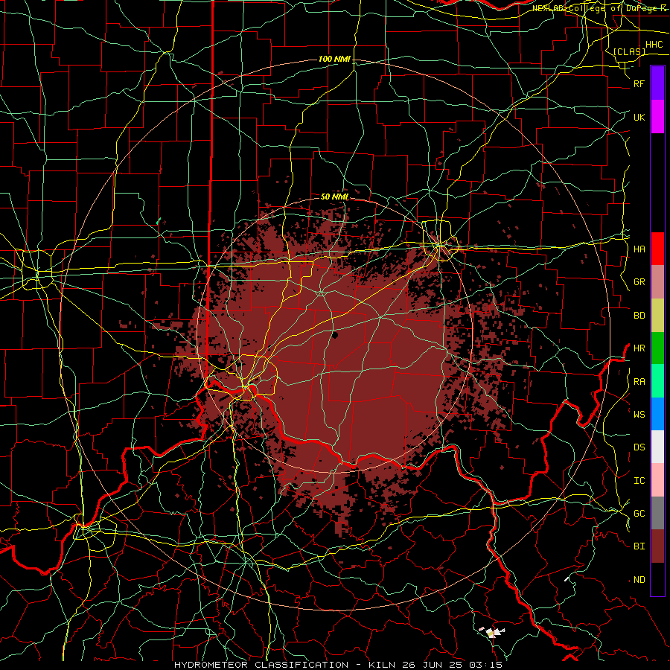Select the GR legend color block
The image size is (670, 670).
tap(657, 282)
